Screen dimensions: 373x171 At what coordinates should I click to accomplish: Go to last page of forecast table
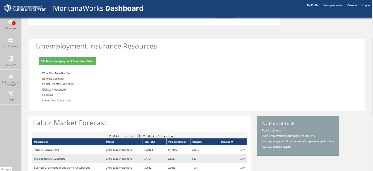point(172,136)
